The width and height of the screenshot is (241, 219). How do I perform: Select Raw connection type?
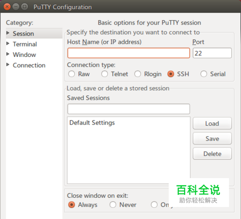tap(71, 74)
